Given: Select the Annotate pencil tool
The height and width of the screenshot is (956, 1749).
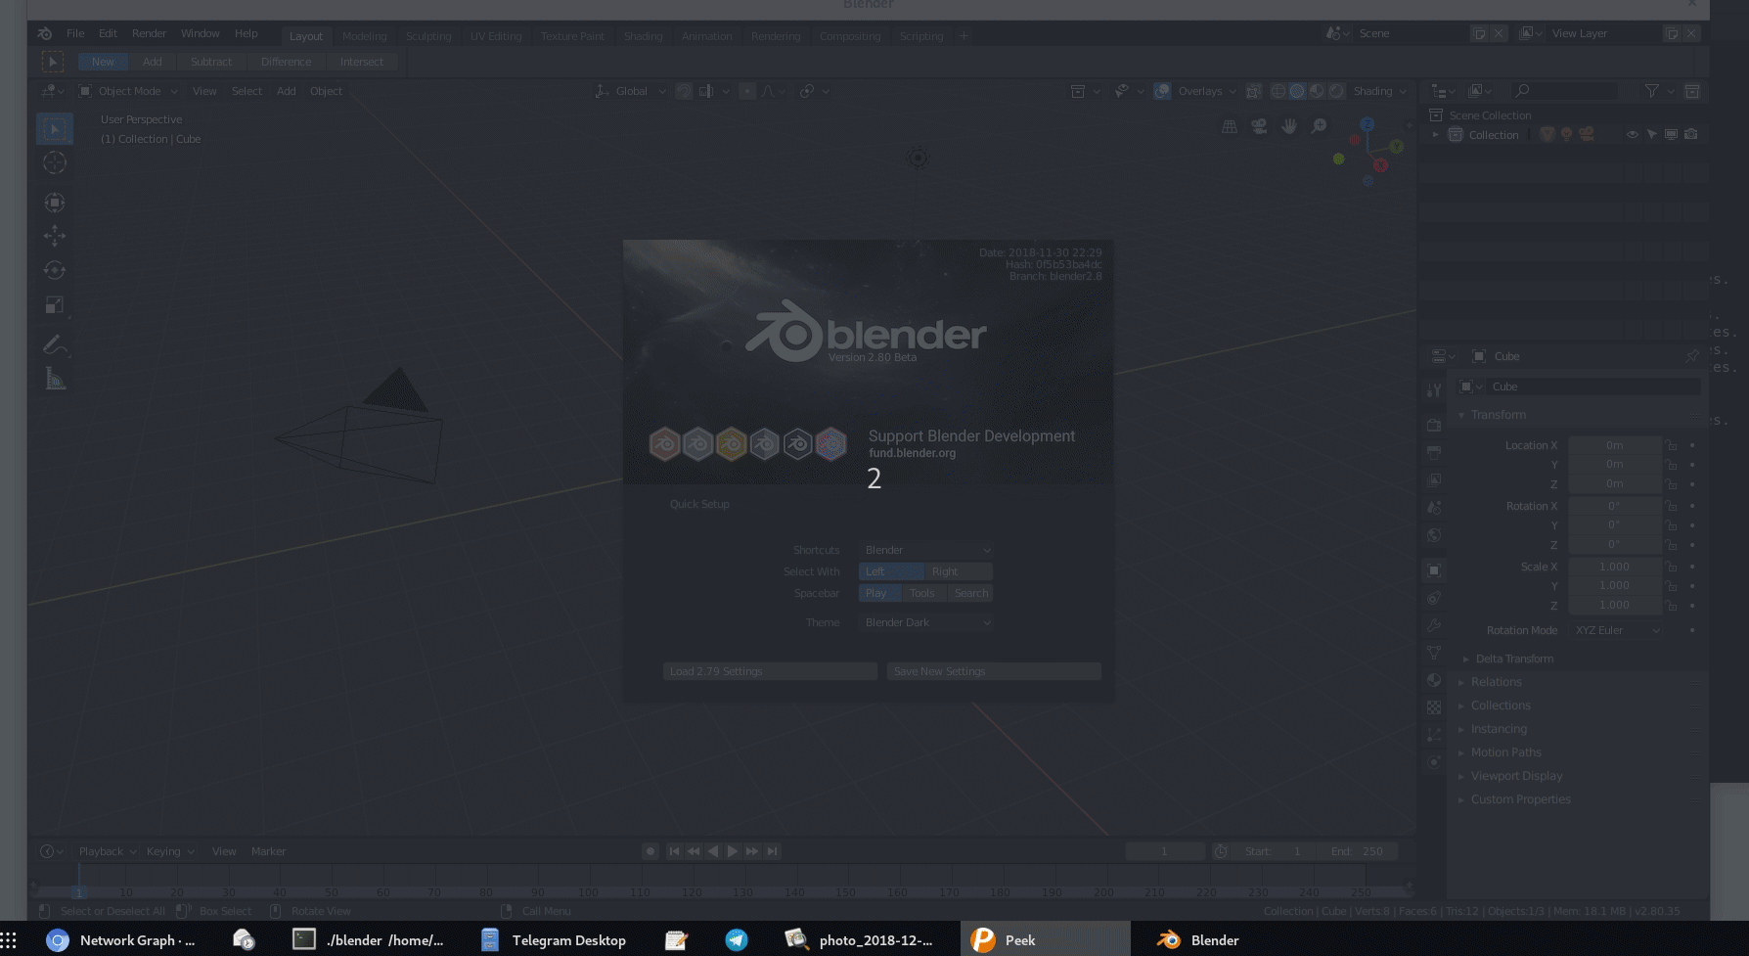Looking at the screenshot, I should (x=55, y=344).
